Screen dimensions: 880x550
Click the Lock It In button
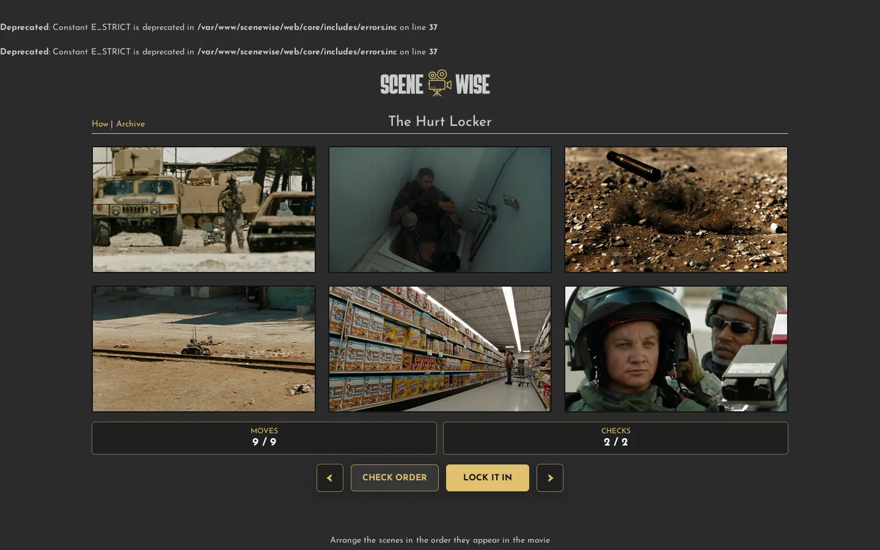[x=488, y=478]
